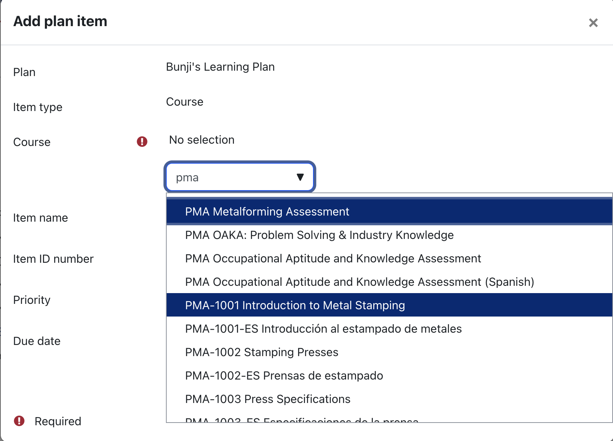Click the Priority field label

point(32,300)
